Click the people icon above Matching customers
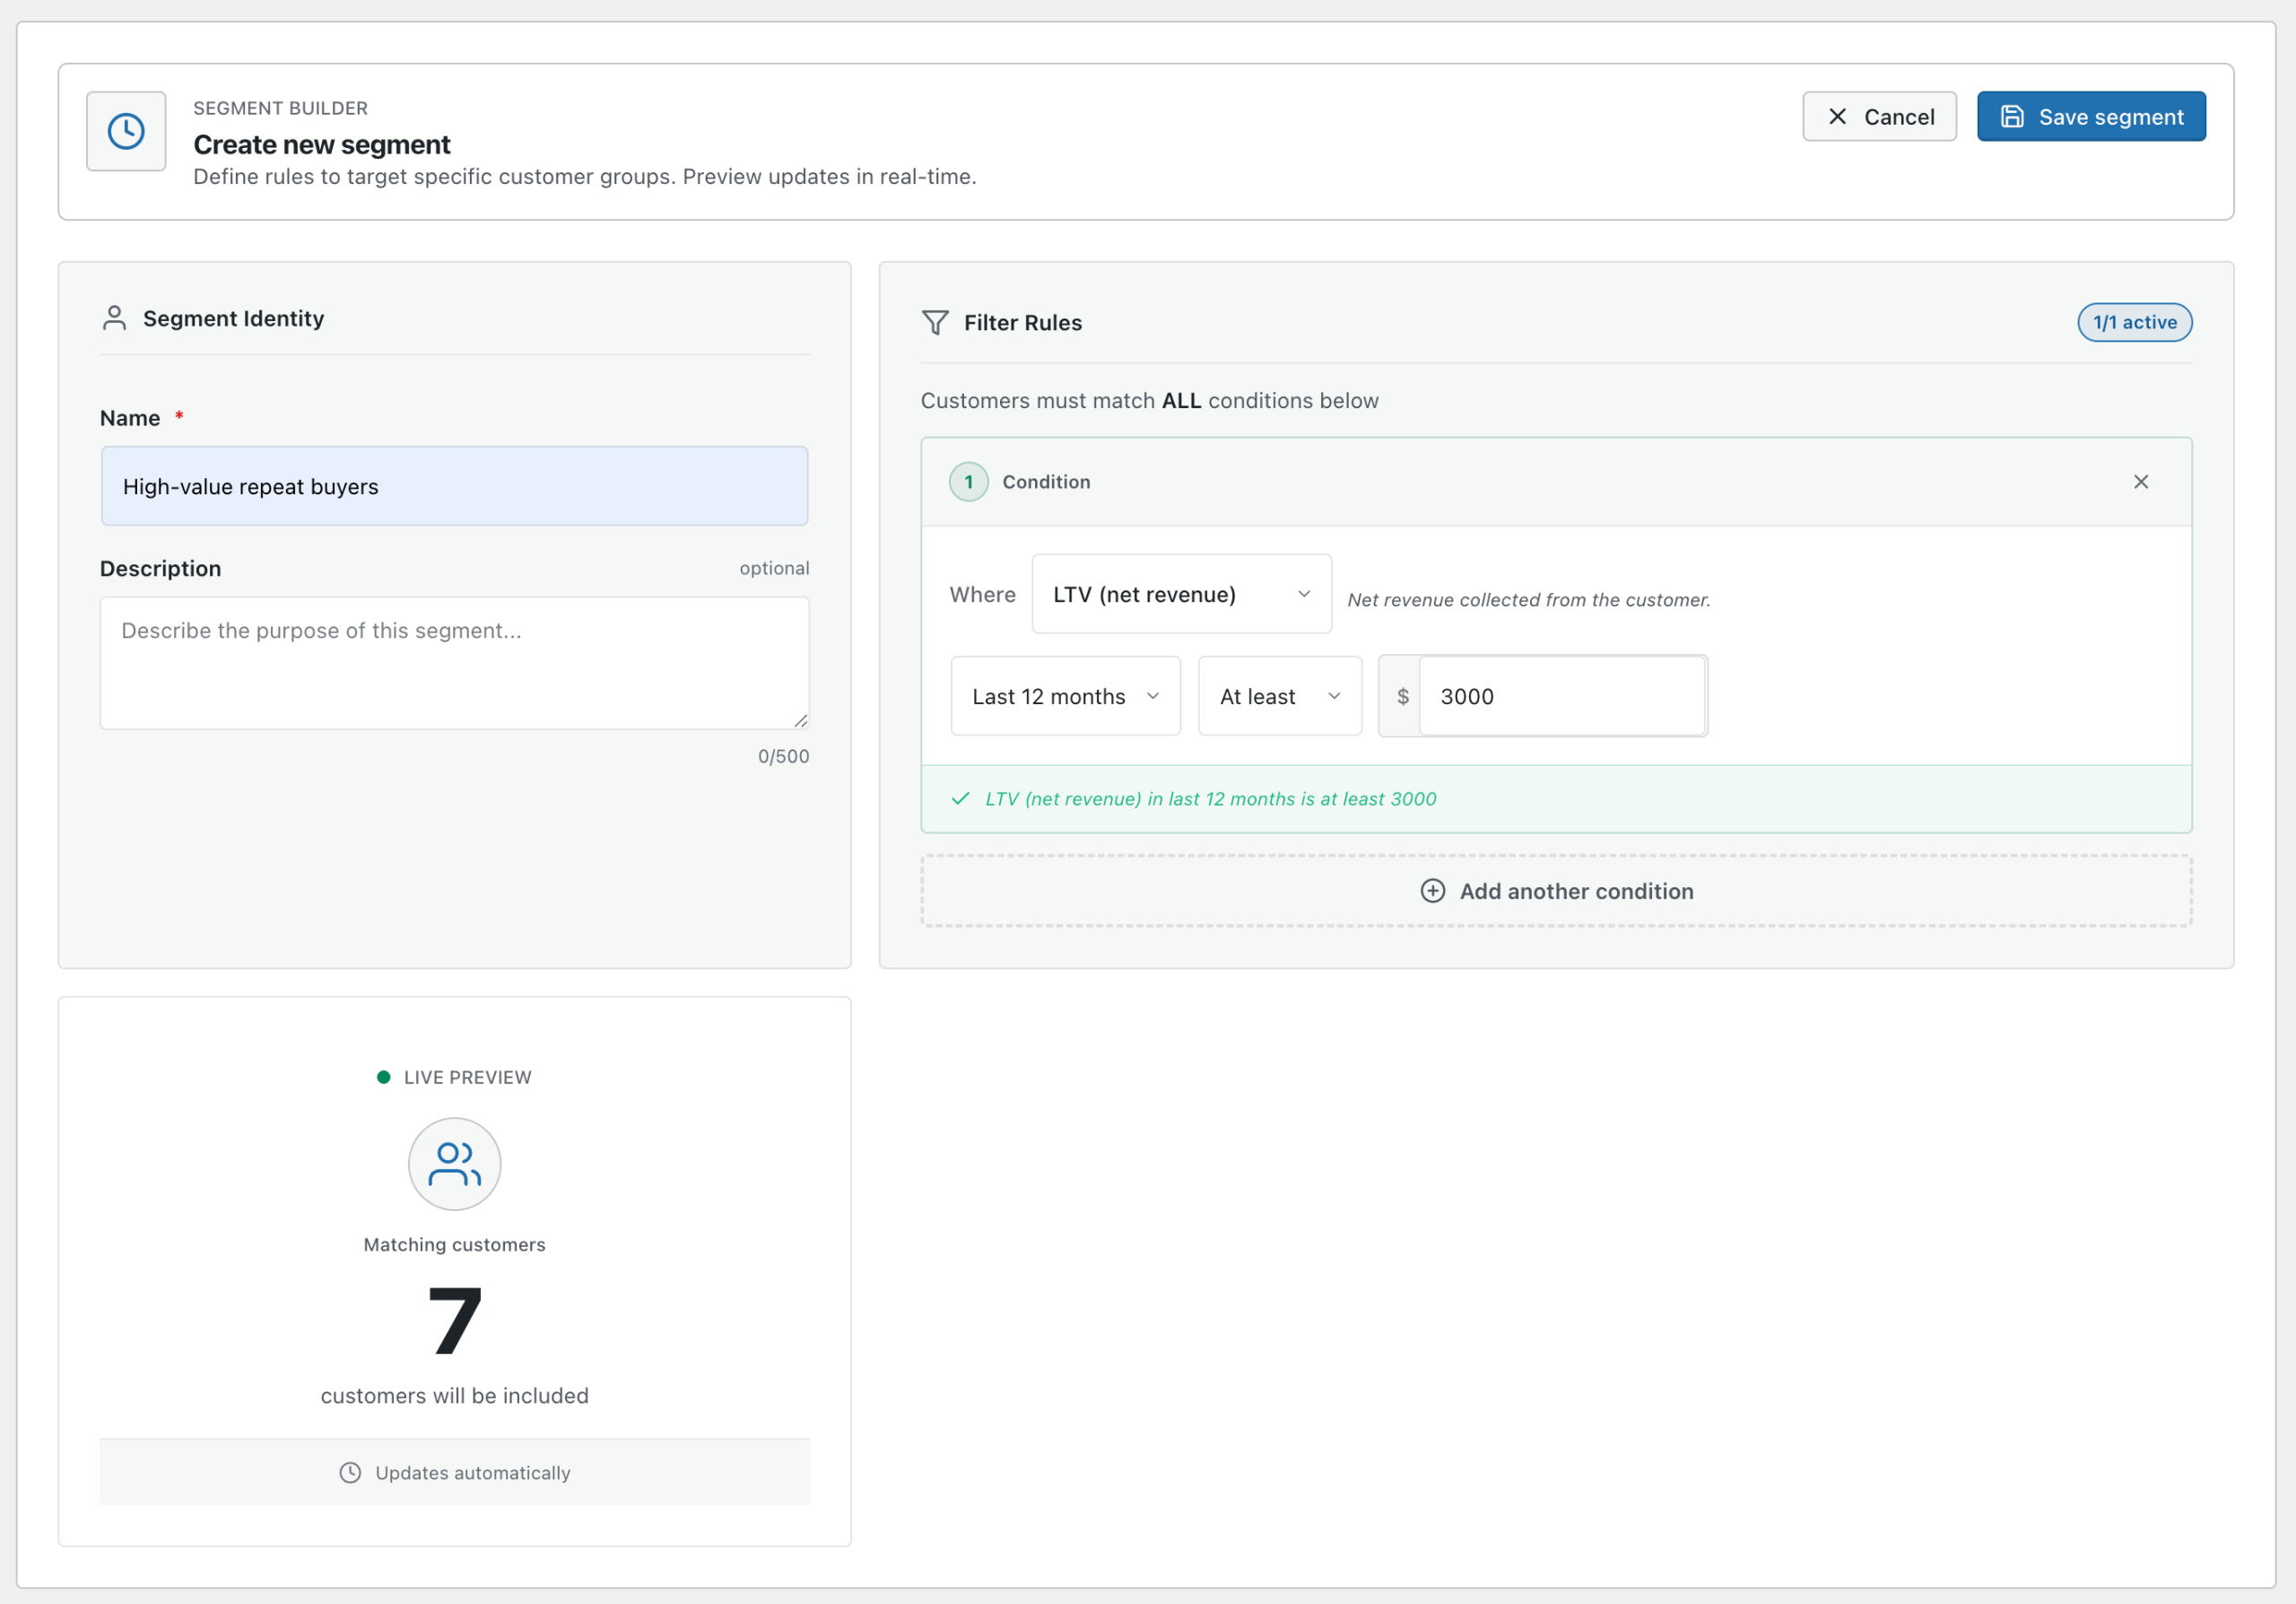The width and height of the screenshot is (2296, 1604). [x=454, y=1163]
